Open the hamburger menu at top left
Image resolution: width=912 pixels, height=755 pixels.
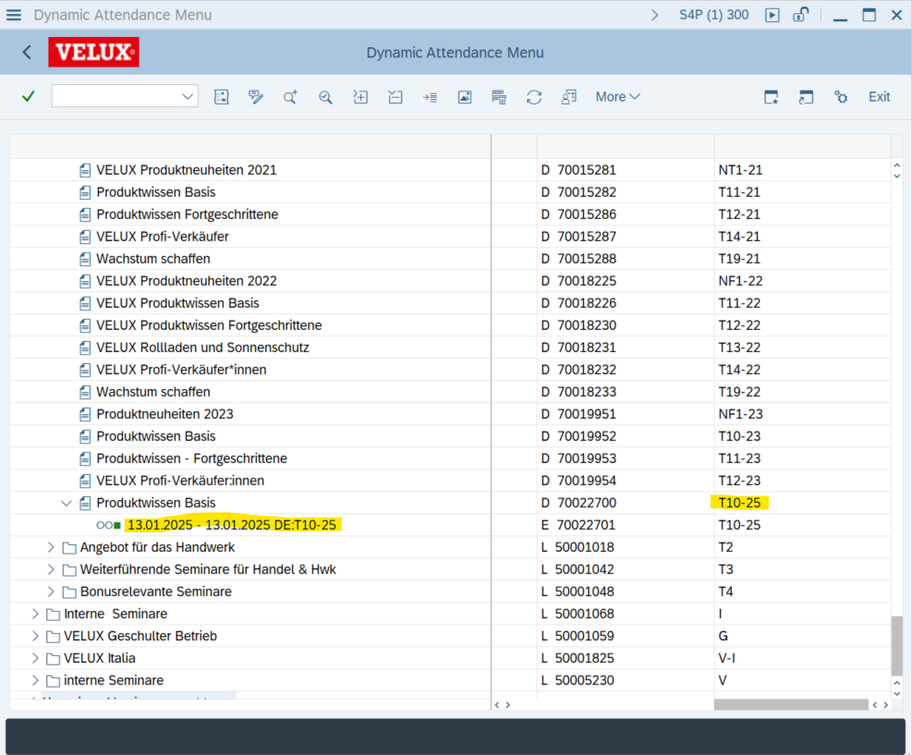tap(14, 15)
